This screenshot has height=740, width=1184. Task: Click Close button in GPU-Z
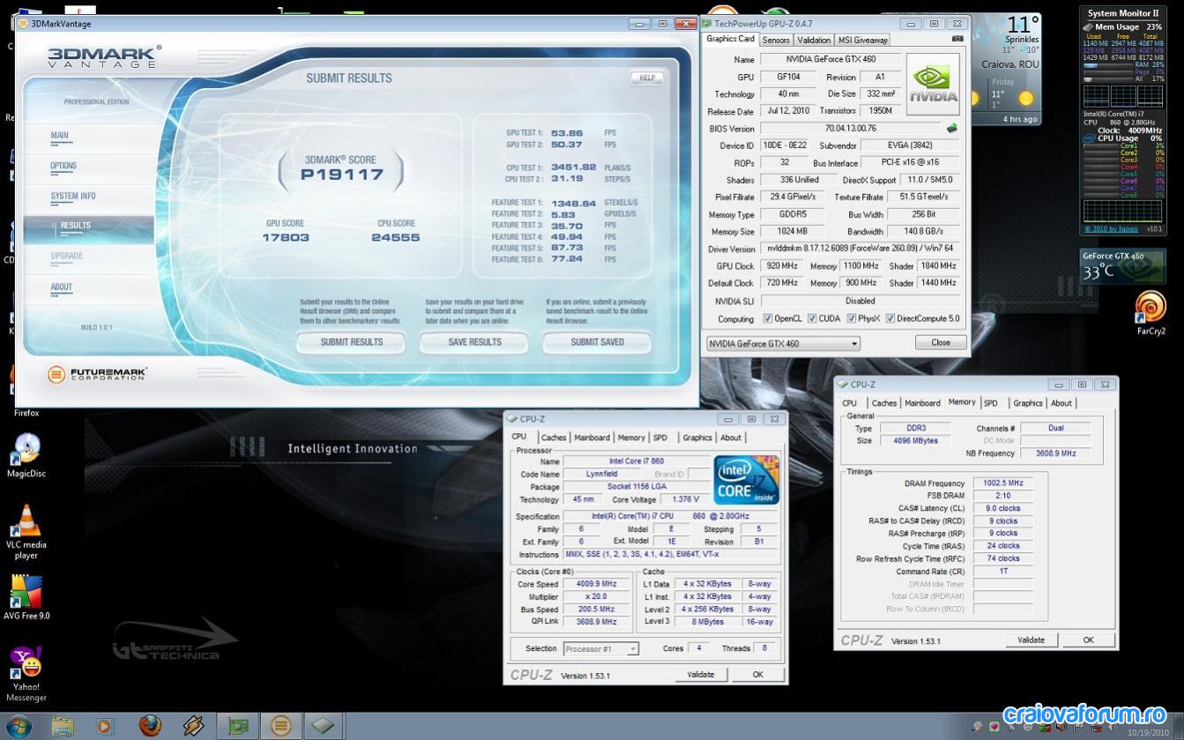[x=941, y=342]
